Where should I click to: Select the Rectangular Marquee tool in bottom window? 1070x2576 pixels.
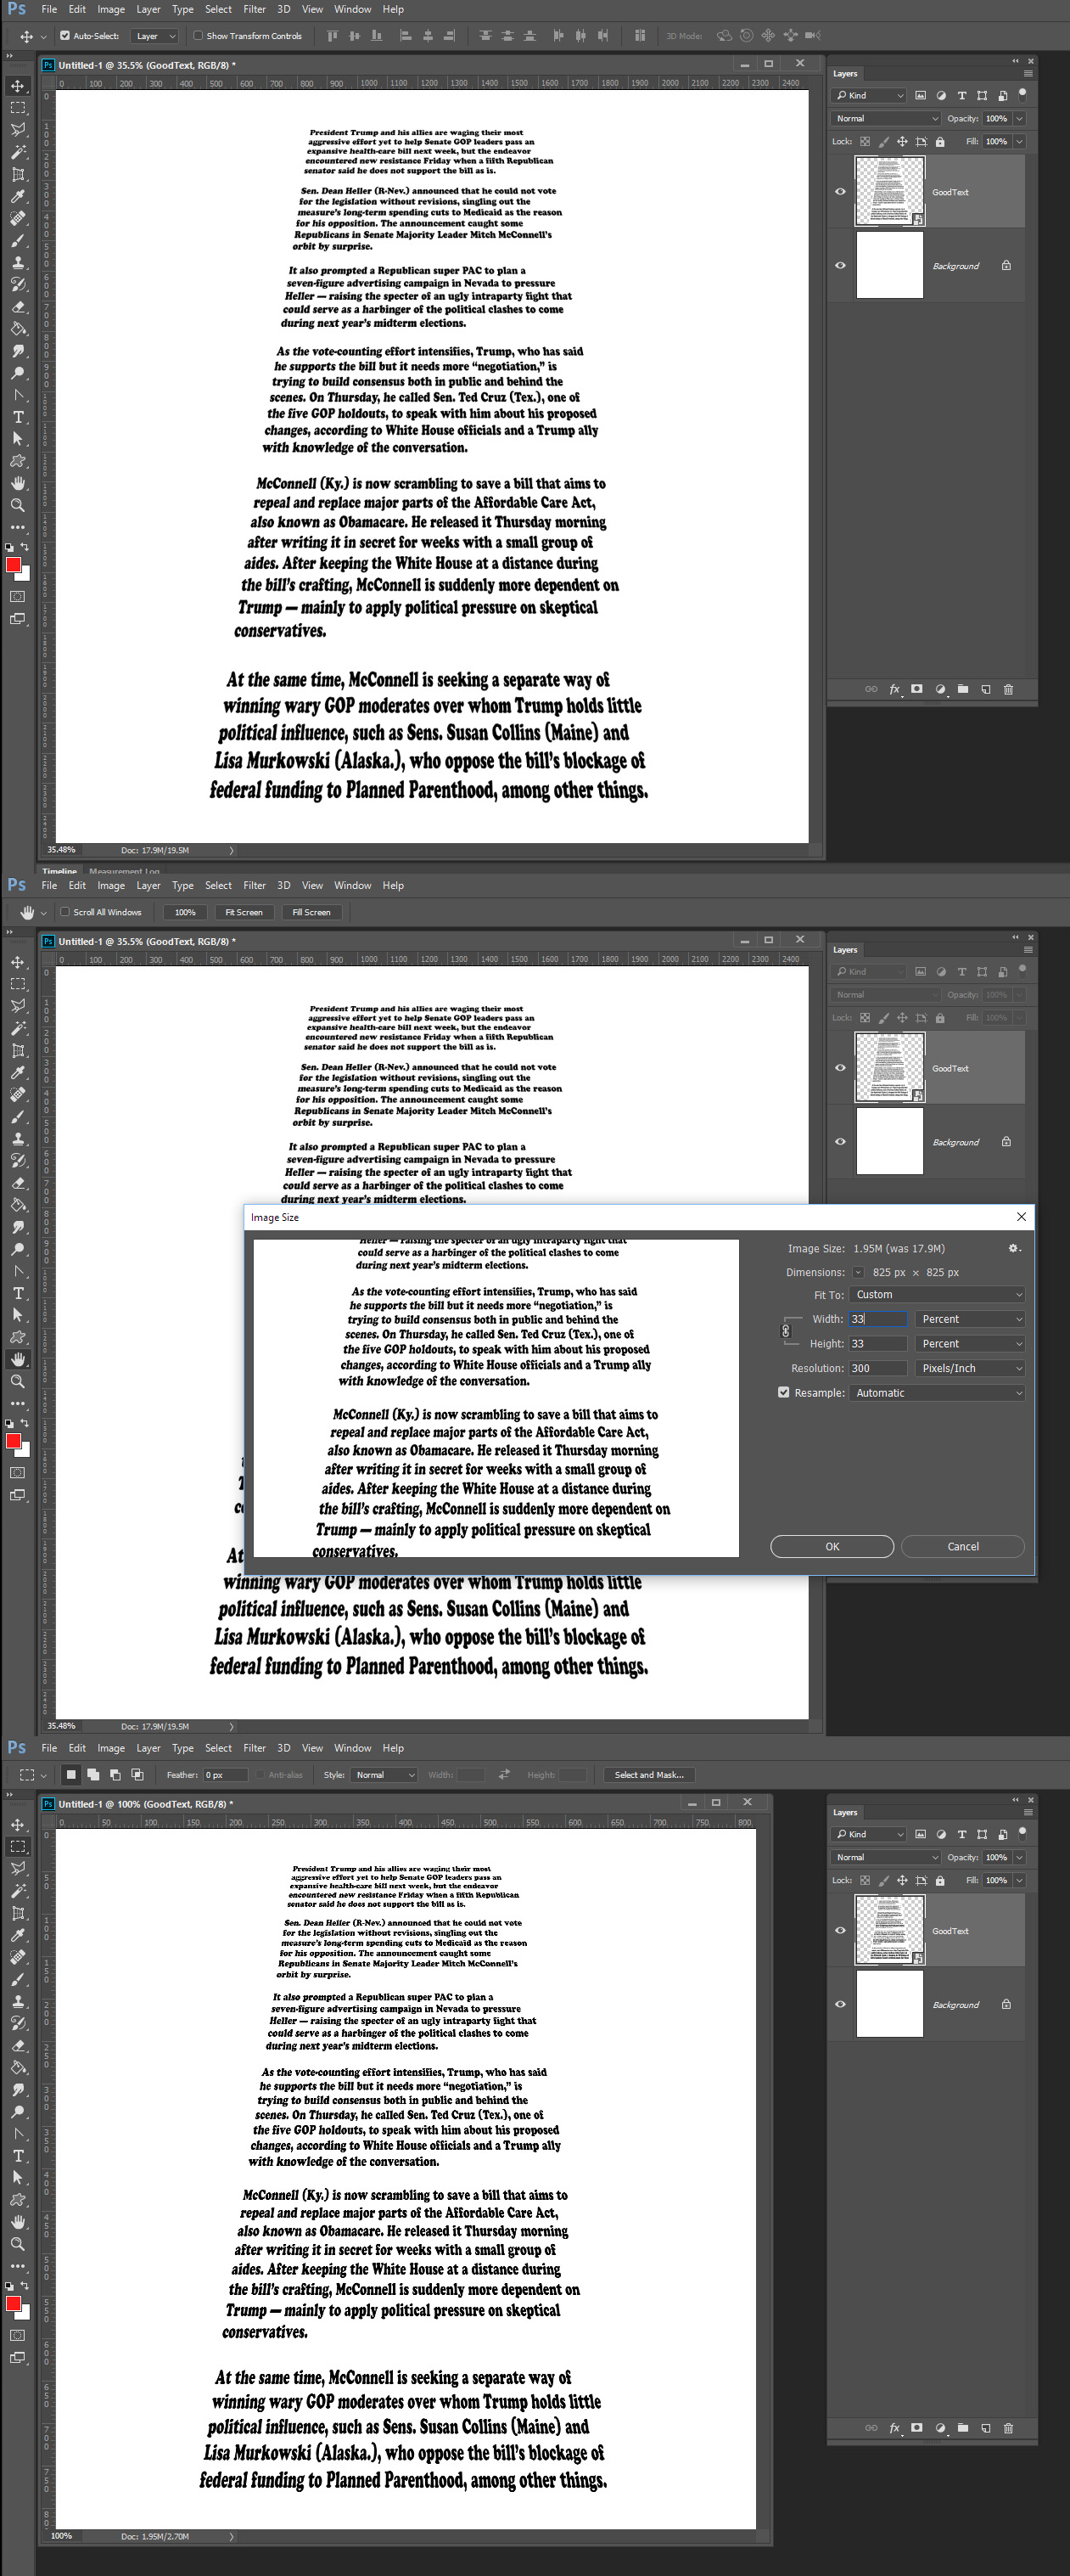(18, 1846)
